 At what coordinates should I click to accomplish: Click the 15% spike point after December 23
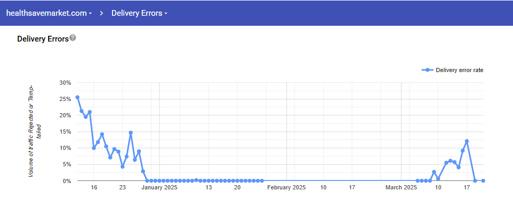click(130, 133)
